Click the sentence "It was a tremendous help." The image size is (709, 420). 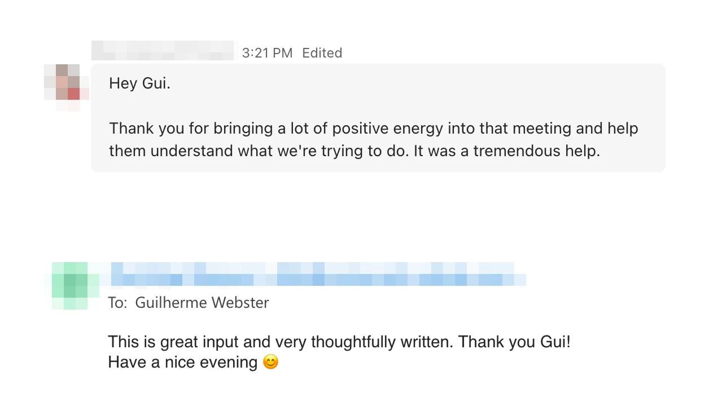pyautogui.click(x=507, y=151)
